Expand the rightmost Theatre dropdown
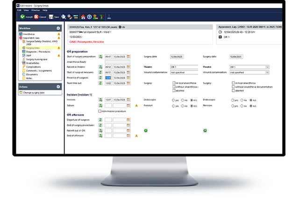The width and height of the screenshot is (299, 199). 267,67
